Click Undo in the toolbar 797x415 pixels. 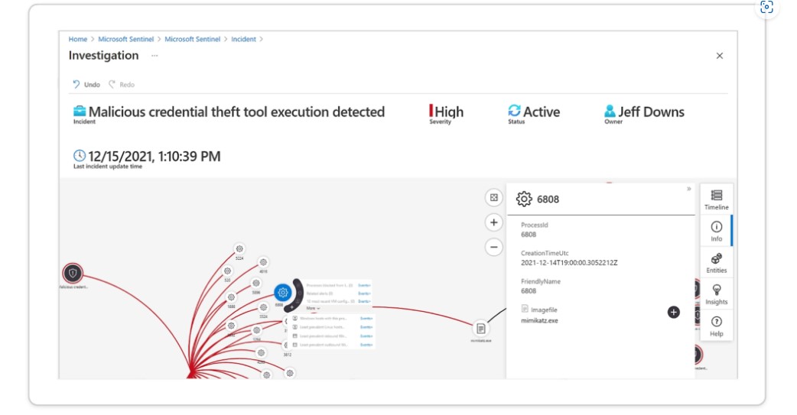pos(86,84)
